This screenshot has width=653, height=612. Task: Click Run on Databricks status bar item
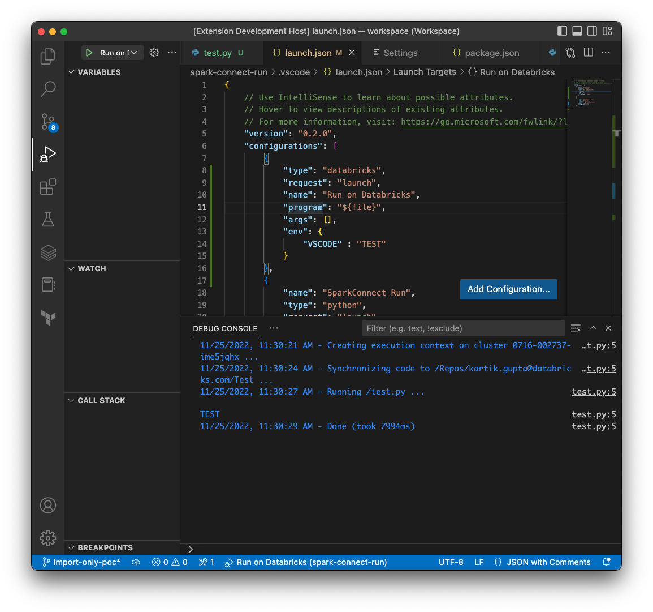click(306, 562)
